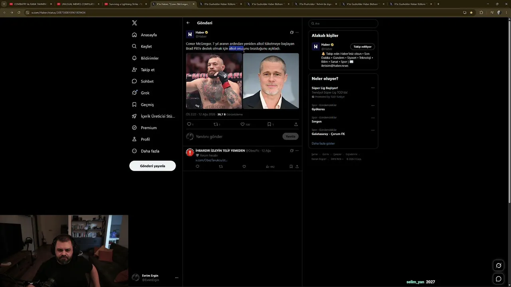Share the ObezPic reply
Image resolution: width=511 pixels, height=287 pixels.
tap(297, 167)
